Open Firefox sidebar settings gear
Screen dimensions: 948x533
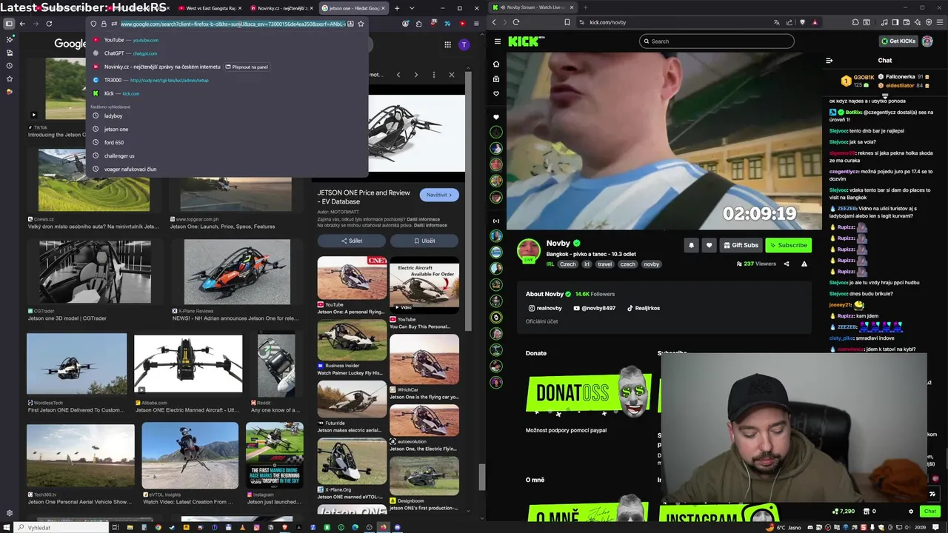pos(9,512)
